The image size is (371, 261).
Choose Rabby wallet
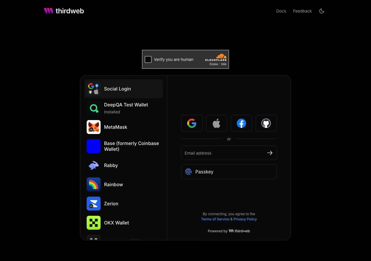[x=123, y=165]
